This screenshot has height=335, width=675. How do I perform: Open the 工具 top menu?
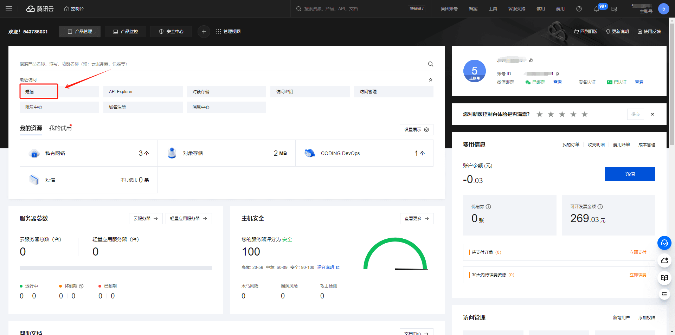pyautogui.click(x=493, y=9)
